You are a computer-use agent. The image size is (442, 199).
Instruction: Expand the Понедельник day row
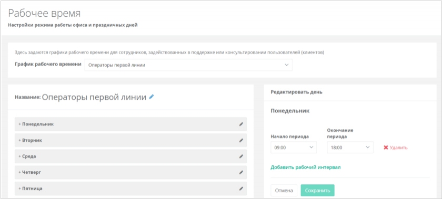(x=130, y=124)
